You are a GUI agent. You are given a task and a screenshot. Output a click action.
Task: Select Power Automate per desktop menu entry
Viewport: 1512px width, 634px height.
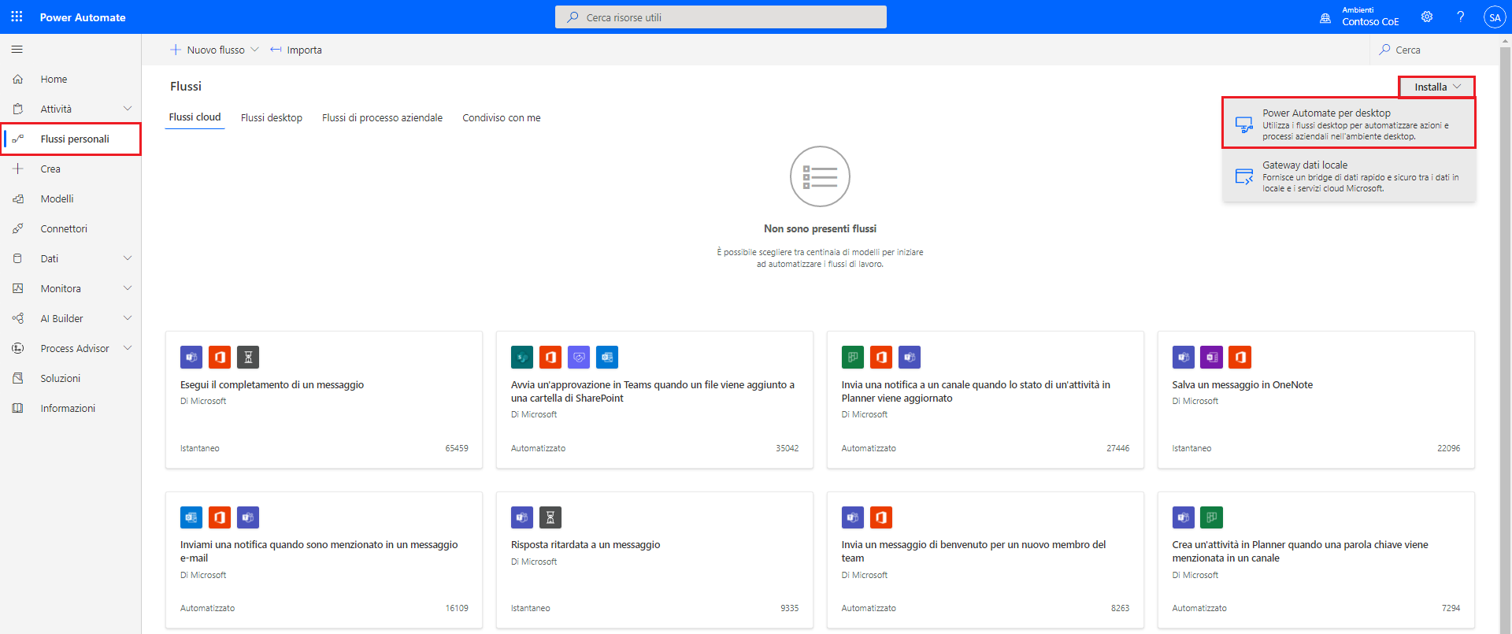pos(1349,124)
